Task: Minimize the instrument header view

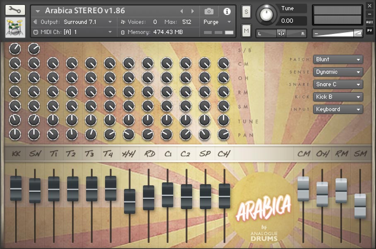Action: pyautogui.click(x=369, y=14)
